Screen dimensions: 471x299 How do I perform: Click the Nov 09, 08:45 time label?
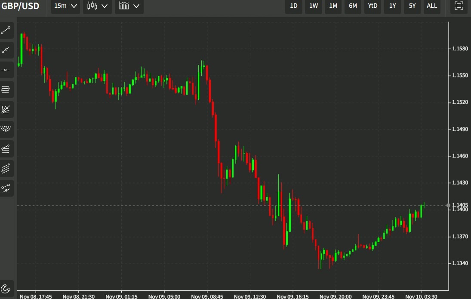tap(207, 296)
